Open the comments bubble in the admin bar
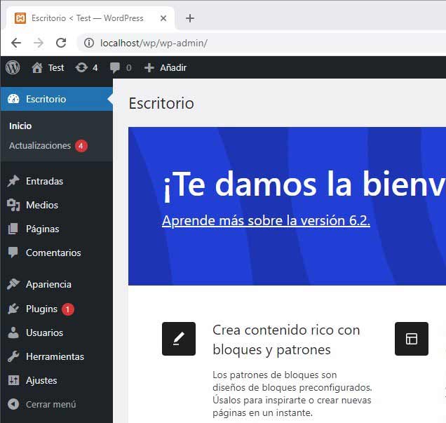Viewport: 446px width, 423px height. point(114,68)
